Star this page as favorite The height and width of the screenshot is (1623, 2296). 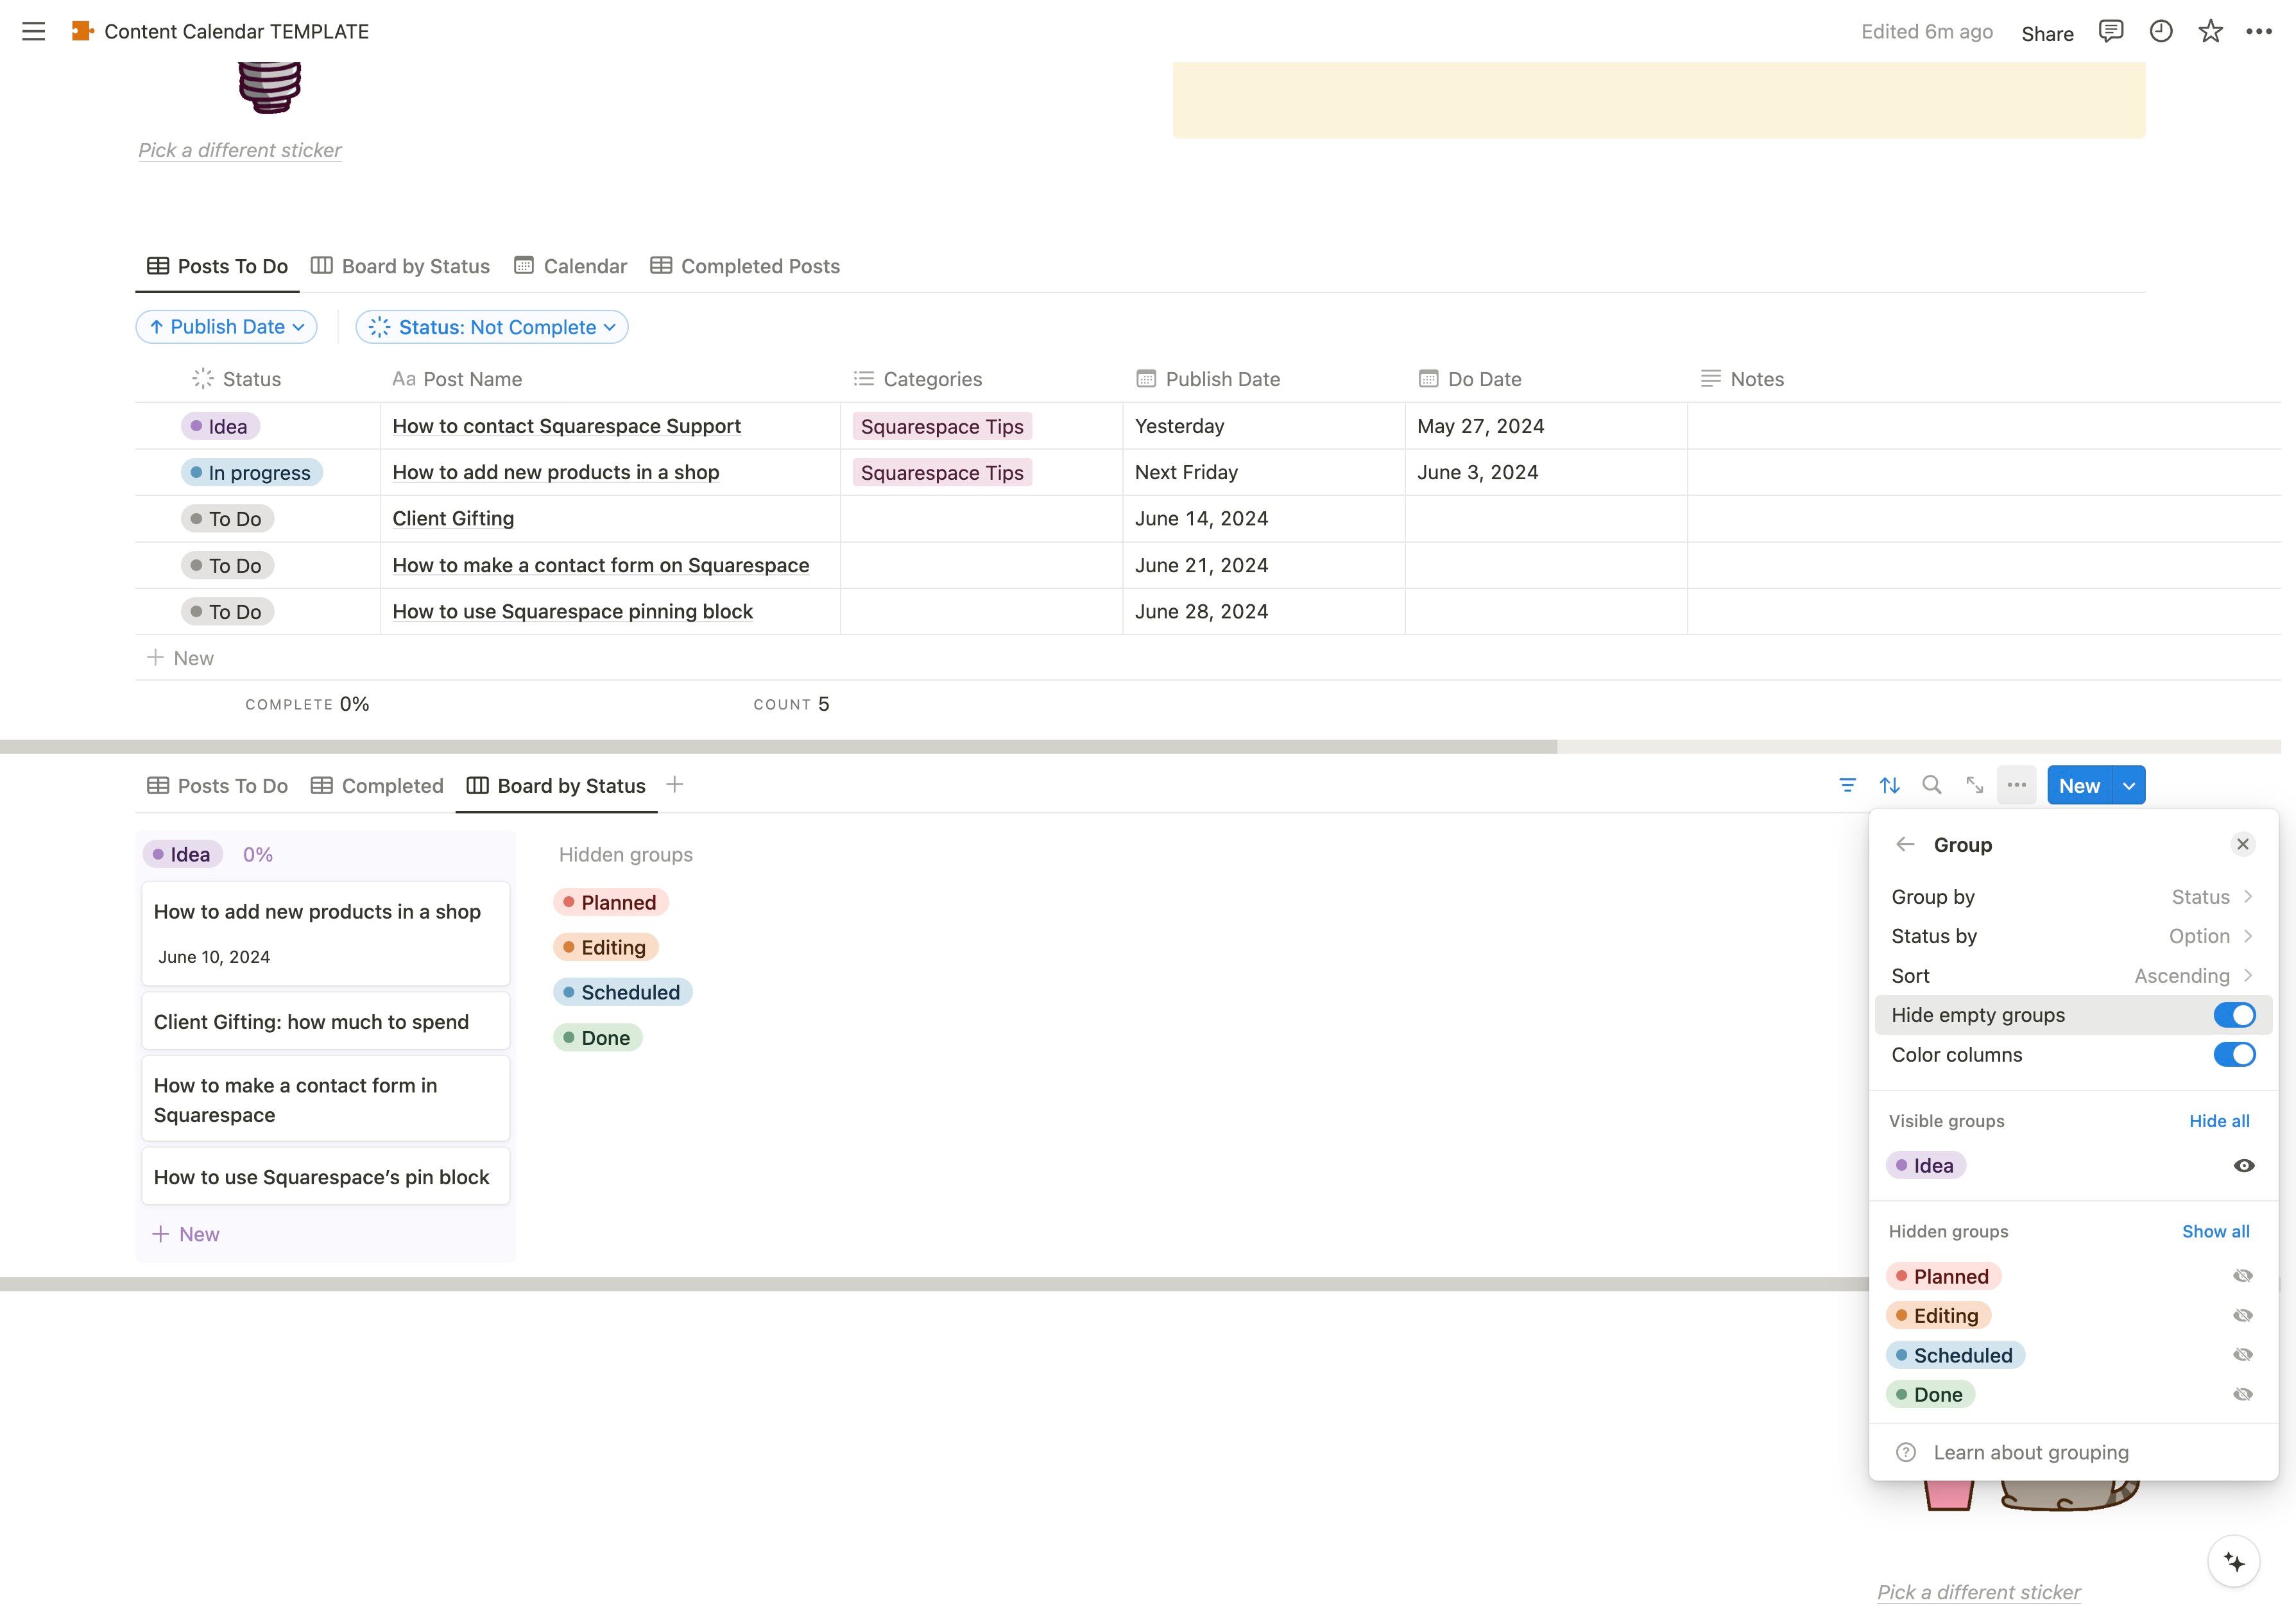coord(2210,31)
